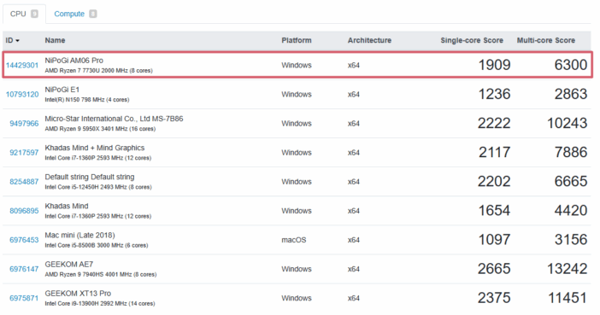600x315 pixels.
Task: Switch to the Compute tab
Action: [75, 14]
